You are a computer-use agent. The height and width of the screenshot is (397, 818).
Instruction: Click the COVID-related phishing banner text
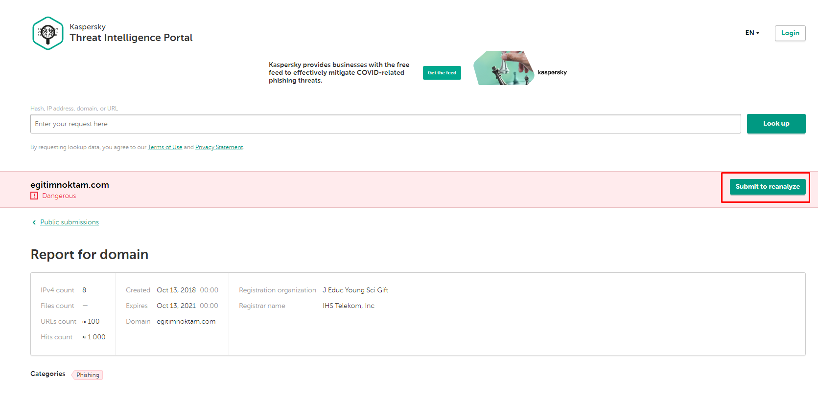tap(339, 72)
